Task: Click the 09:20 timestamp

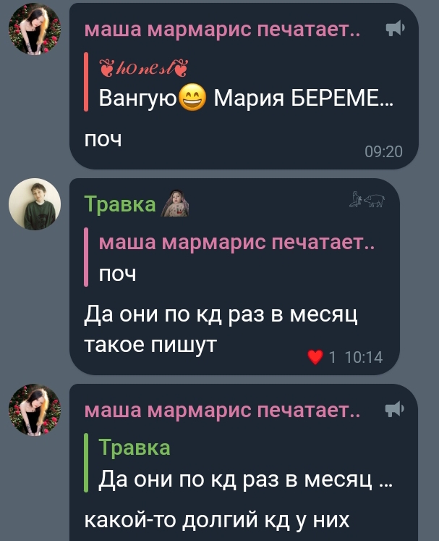Action: point(383,152)
